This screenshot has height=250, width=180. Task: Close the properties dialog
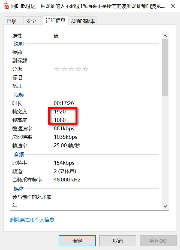173,6
